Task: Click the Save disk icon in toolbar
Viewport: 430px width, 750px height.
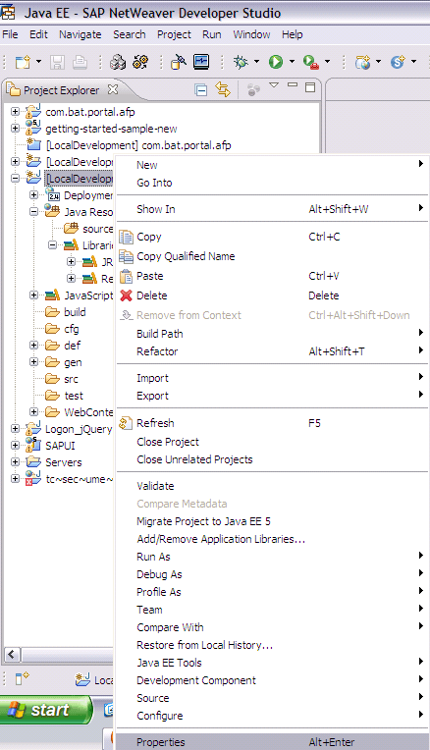Action: 57,62
